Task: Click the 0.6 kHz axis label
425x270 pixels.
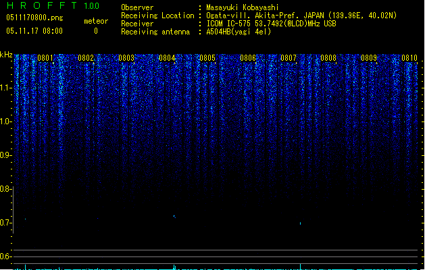Action: tap(5, 256)
